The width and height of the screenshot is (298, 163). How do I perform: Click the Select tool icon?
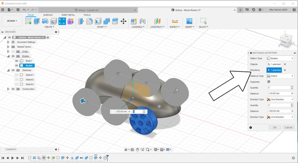coord(203,21)
